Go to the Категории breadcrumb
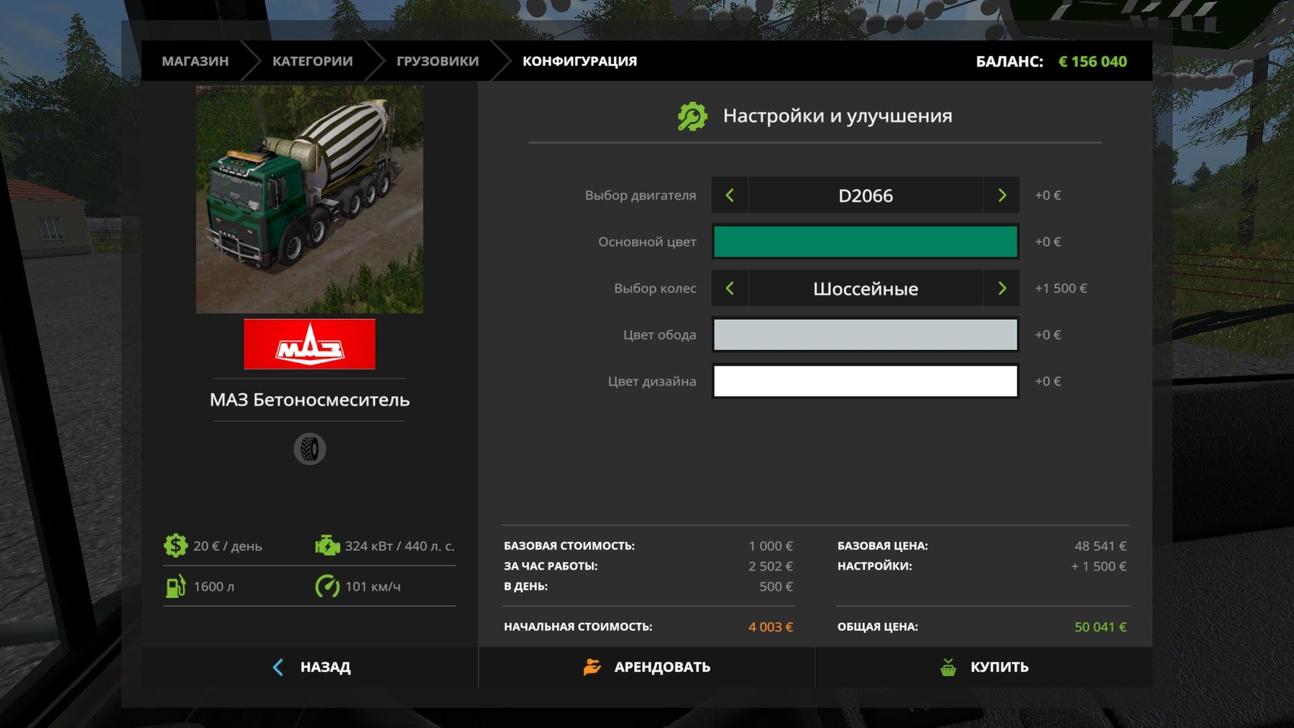The height and width of the screenshot is (728, 1294). point(312,61)
